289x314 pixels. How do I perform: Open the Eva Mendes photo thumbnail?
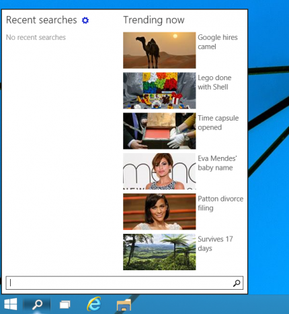point(159,171)
